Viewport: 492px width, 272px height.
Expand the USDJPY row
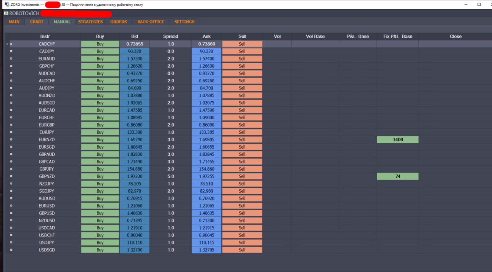click(x=11, y=242)
